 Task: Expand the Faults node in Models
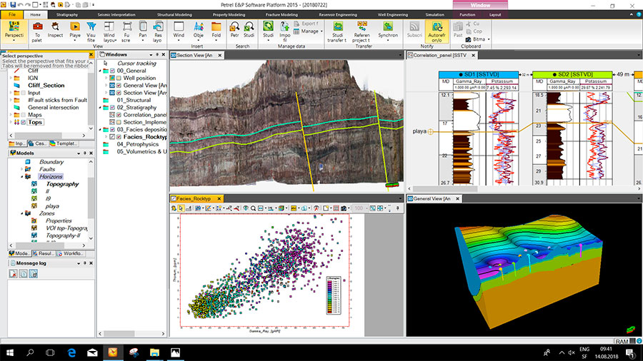(21, 170)
